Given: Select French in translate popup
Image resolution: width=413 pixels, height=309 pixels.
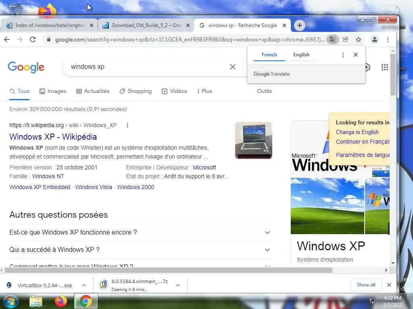Looking at the screenshot, I should pyautogui.click(x=269, y=55).
